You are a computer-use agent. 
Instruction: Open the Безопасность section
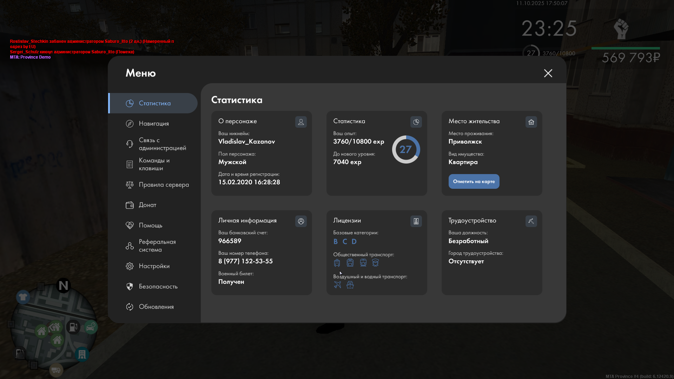coord(158,286)
